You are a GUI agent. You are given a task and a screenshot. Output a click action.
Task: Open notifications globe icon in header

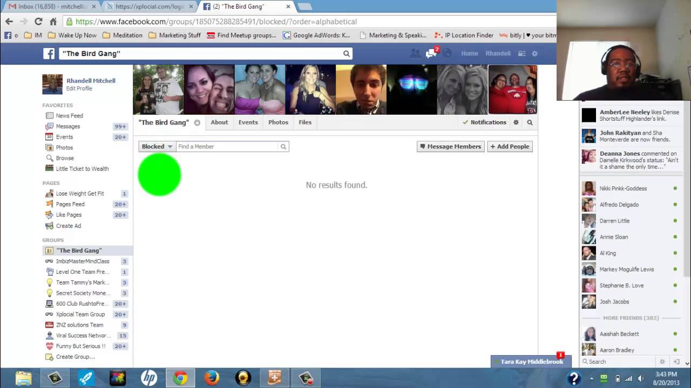[447, 53]
